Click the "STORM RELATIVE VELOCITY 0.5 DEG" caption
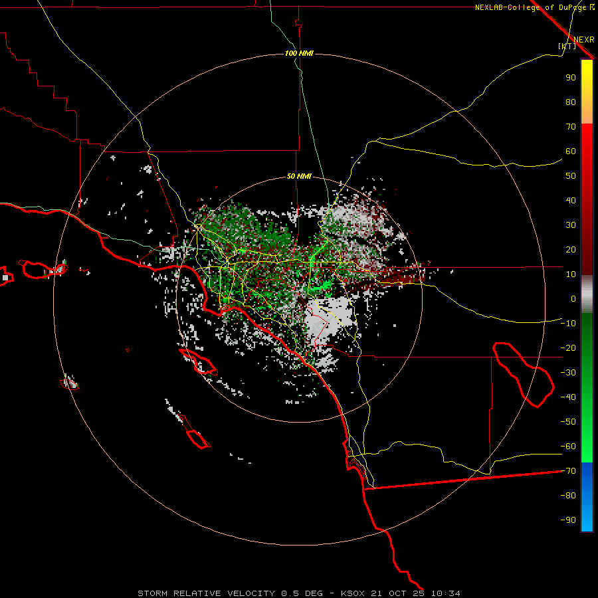 point(230,593)
